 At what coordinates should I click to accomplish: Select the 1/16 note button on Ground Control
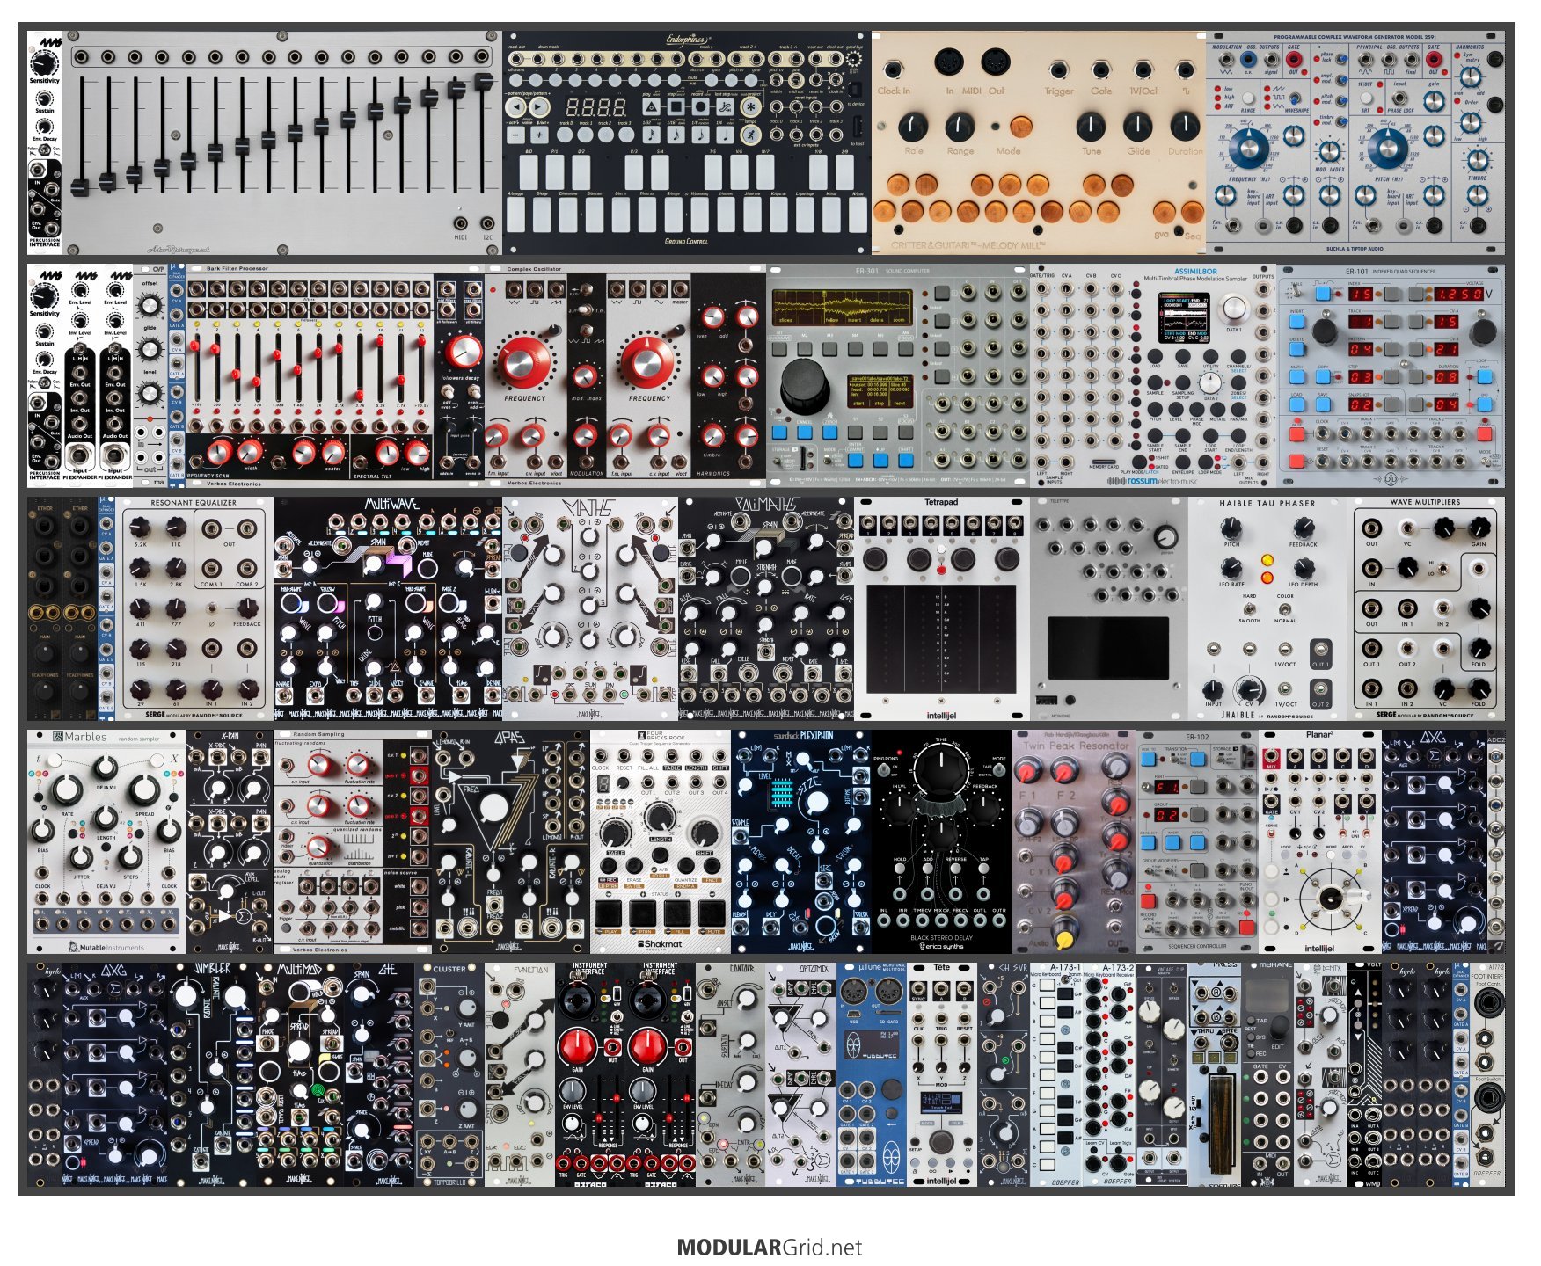coord(675,135)
